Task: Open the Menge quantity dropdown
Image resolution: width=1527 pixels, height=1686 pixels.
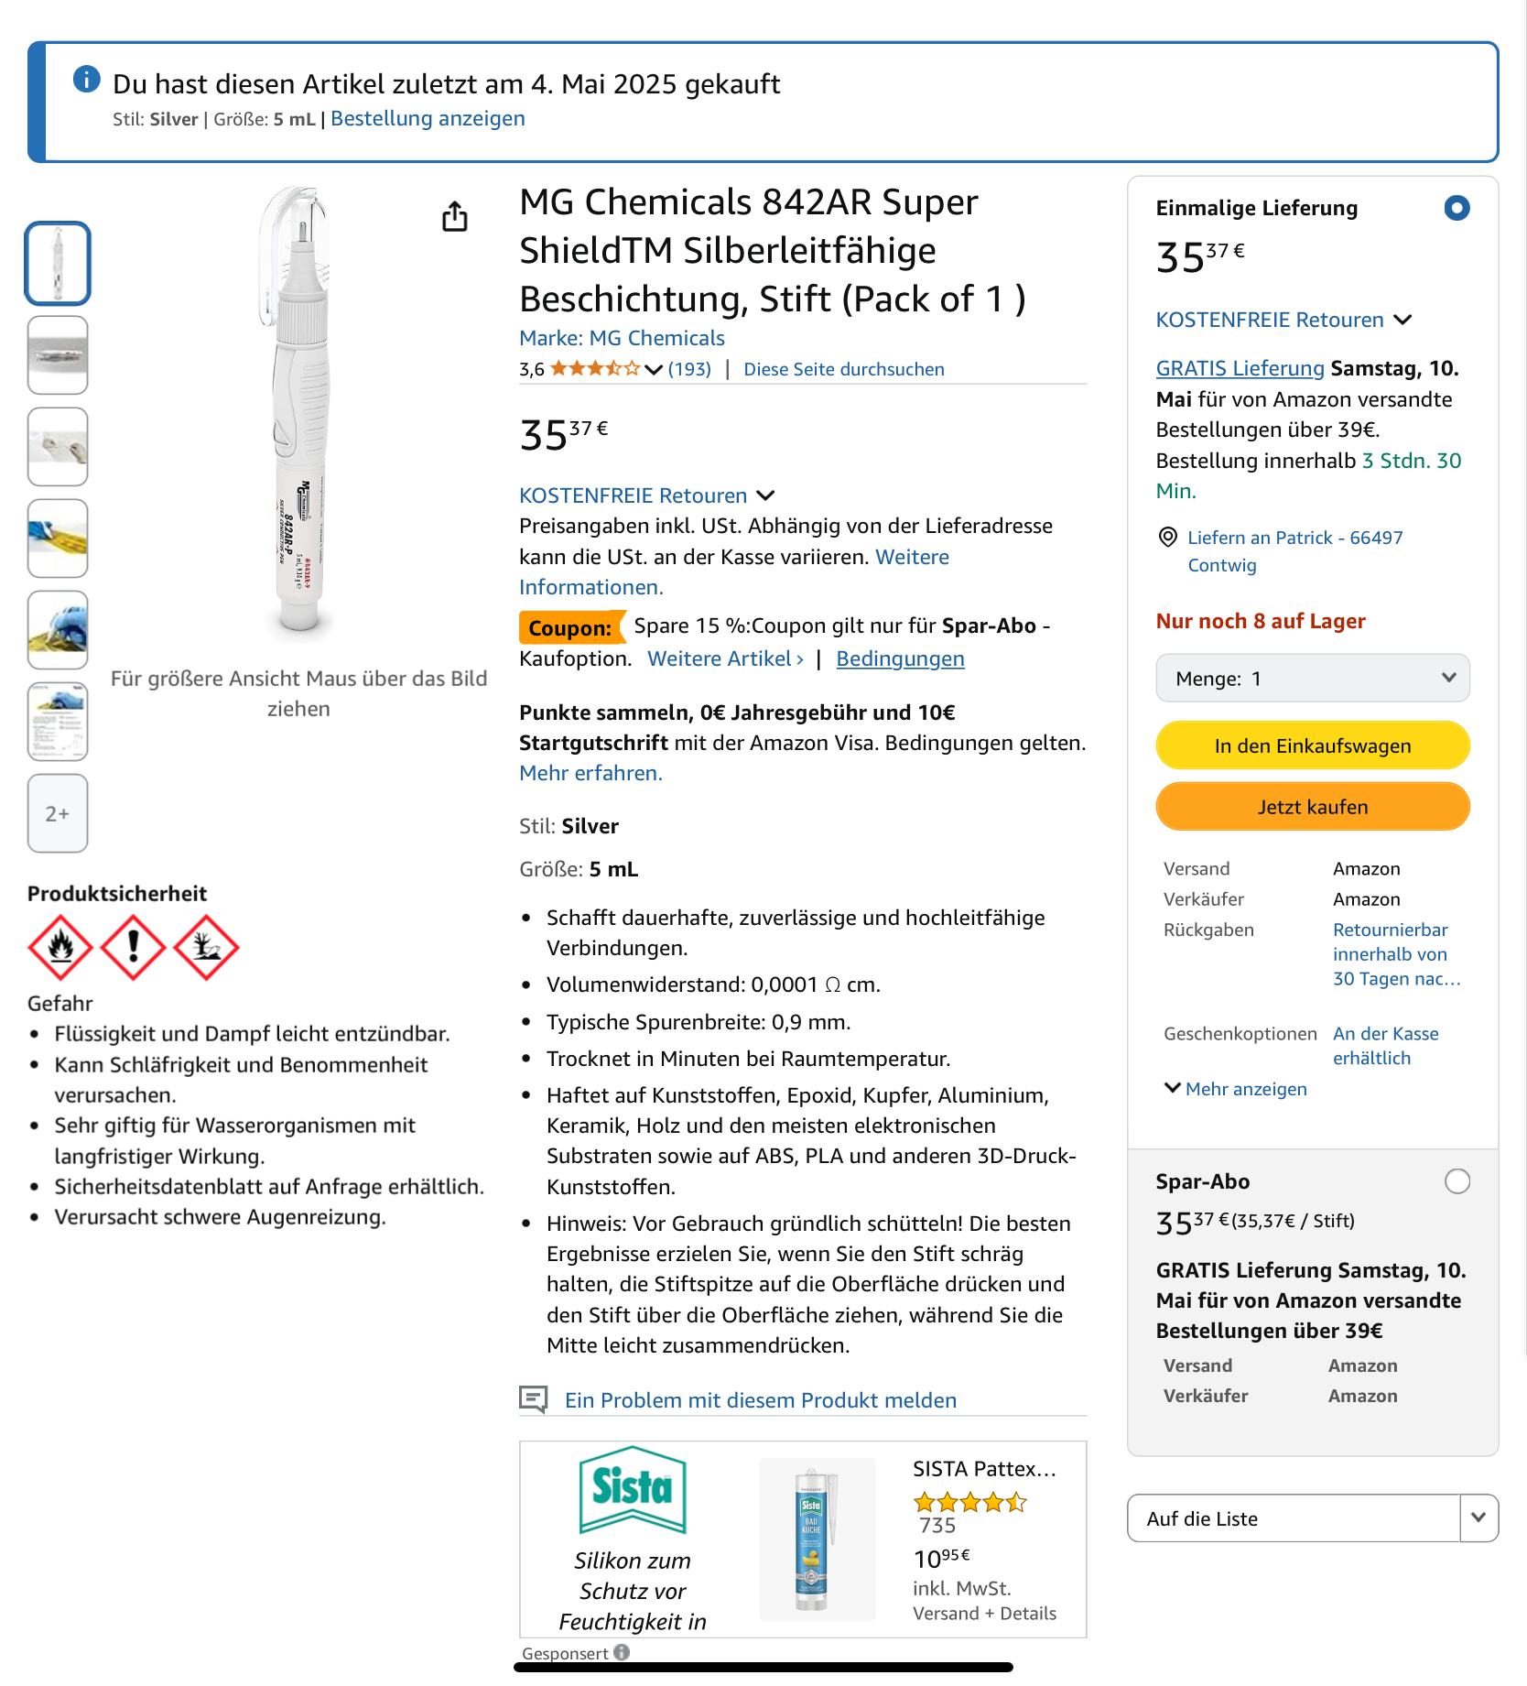Action: click(1312, 679)
